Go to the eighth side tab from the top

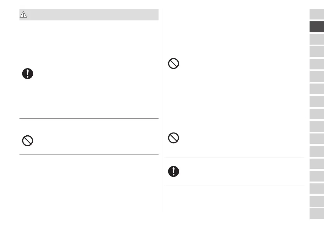316,101
